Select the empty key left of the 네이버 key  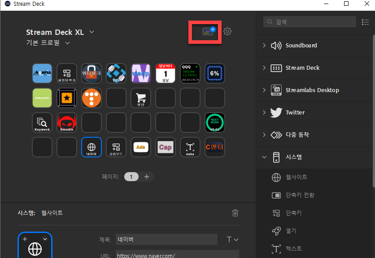click(x=67, y=147)
